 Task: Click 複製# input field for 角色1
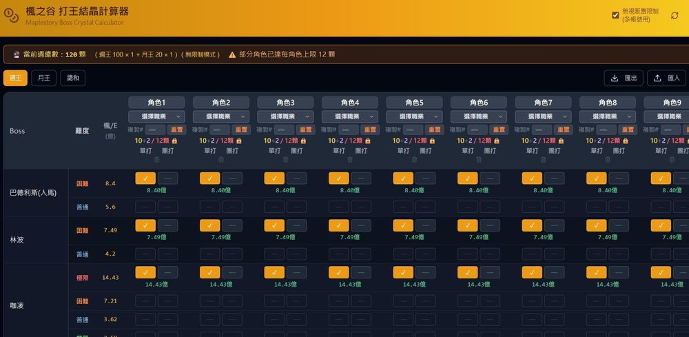click(155, 130)
